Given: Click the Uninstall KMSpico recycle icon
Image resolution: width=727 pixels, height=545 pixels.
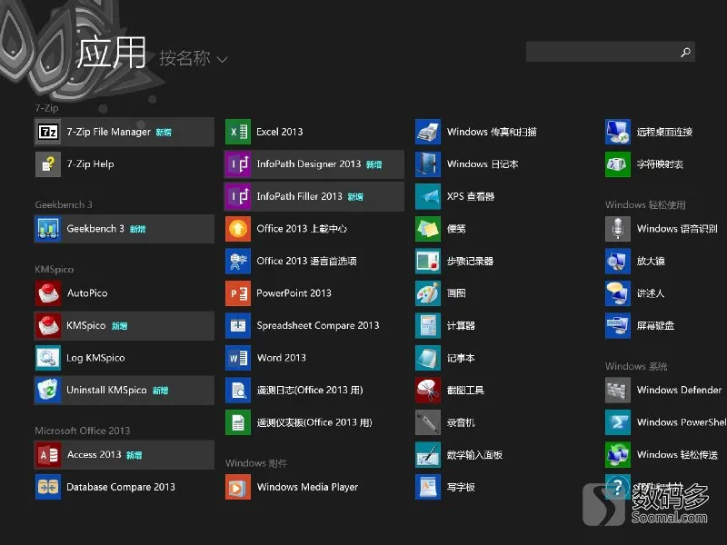Looking at the screenshot, I should coord(48,390).
